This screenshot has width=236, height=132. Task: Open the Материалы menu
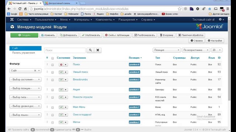pos(83,19)
